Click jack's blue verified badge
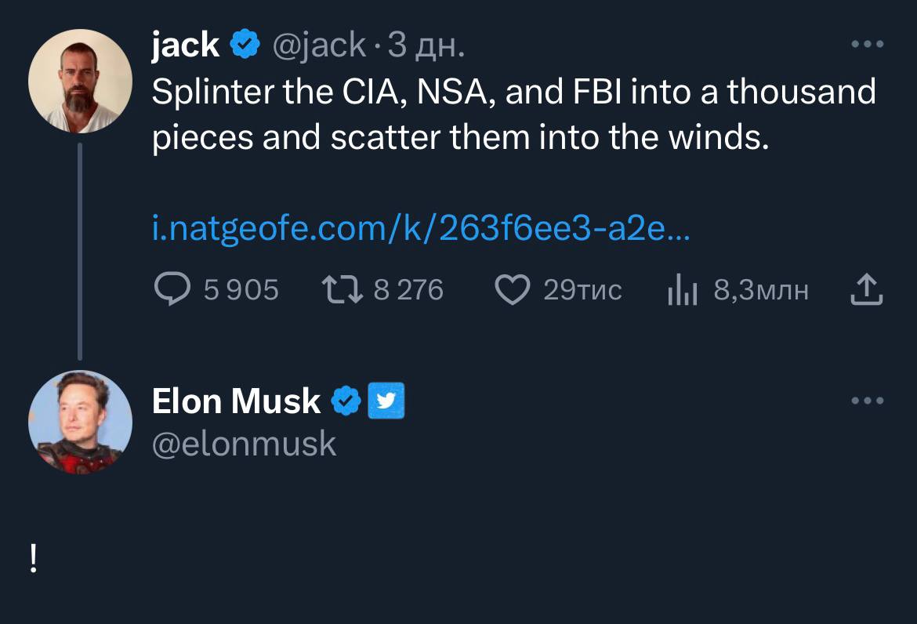This screenshot has height=624, width=917. coord(245,45)
